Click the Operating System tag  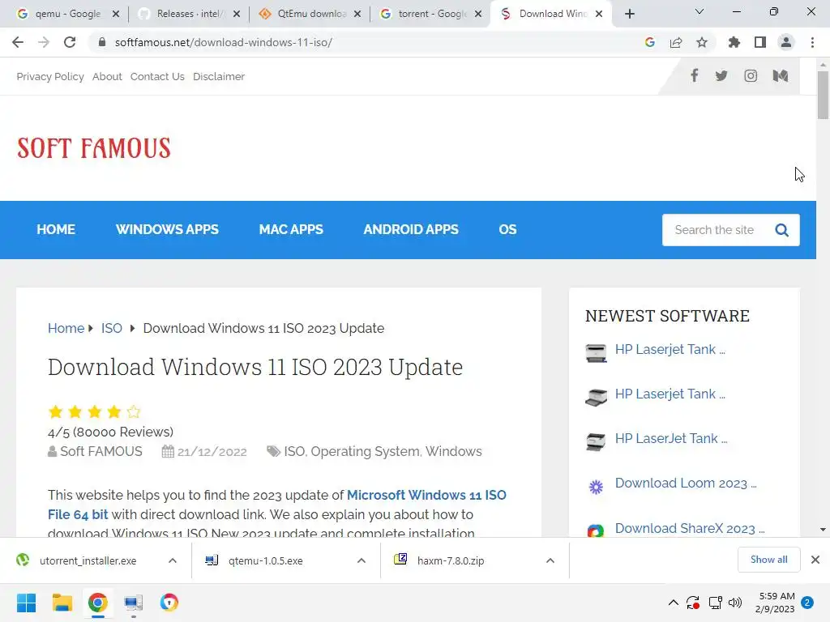tap(366, 452)
